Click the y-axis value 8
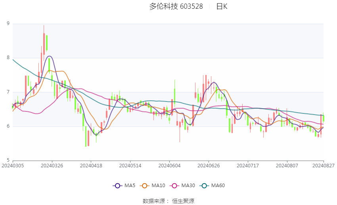Image resolution: width=337 pixels, height=205 pixels. click(x=8, y=57)
